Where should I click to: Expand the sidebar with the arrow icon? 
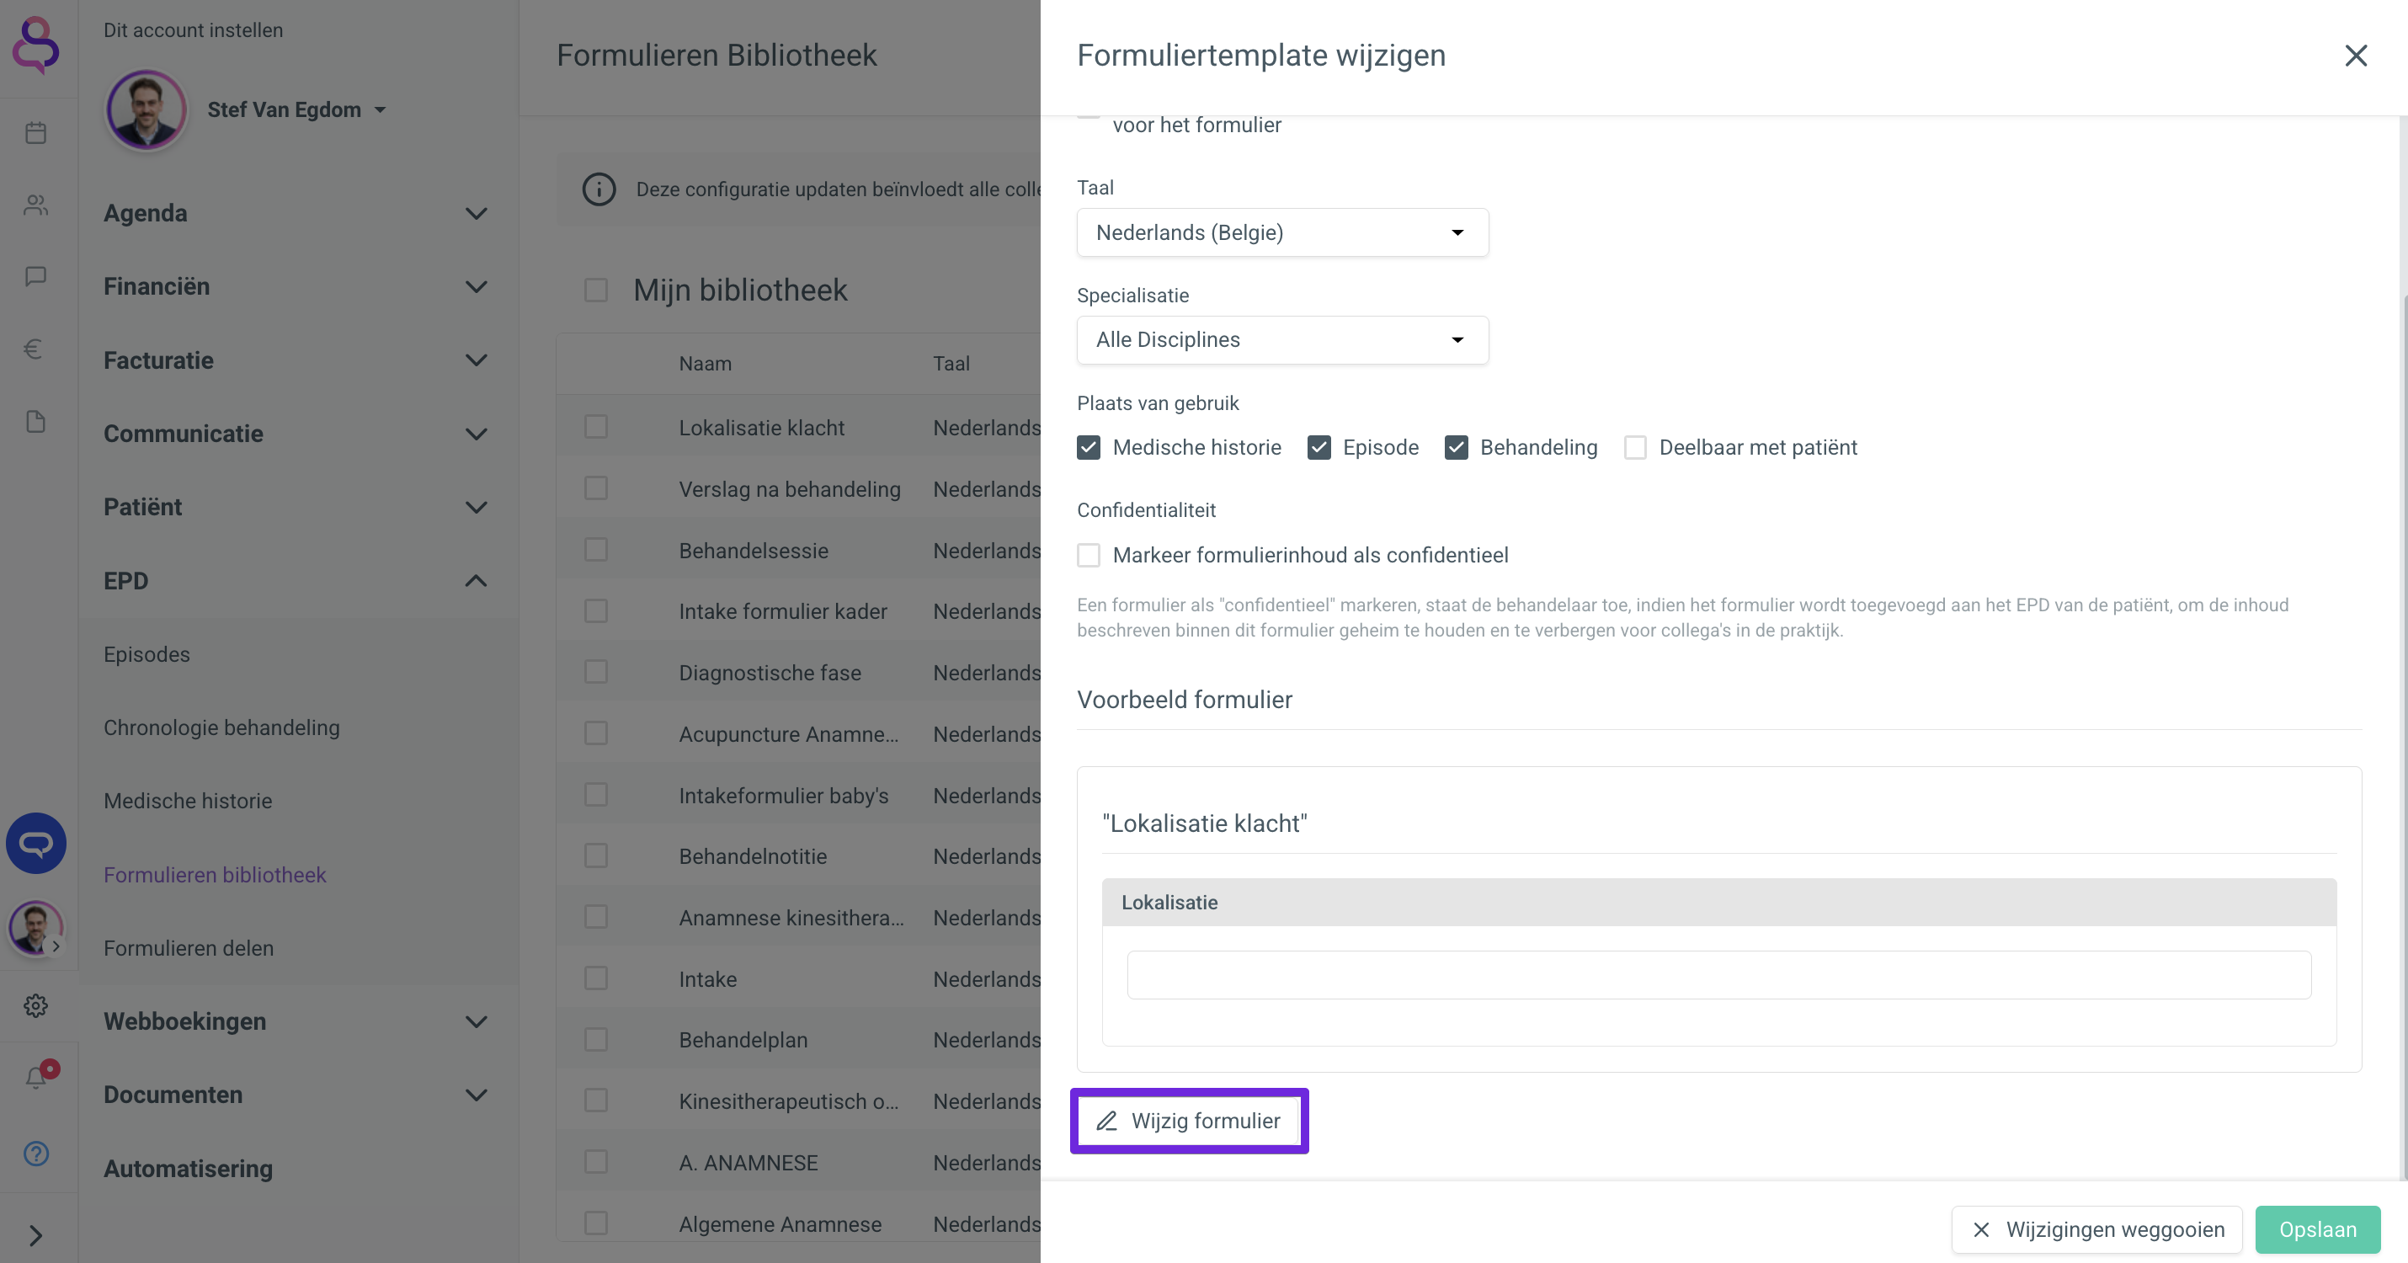point(35,1235)
